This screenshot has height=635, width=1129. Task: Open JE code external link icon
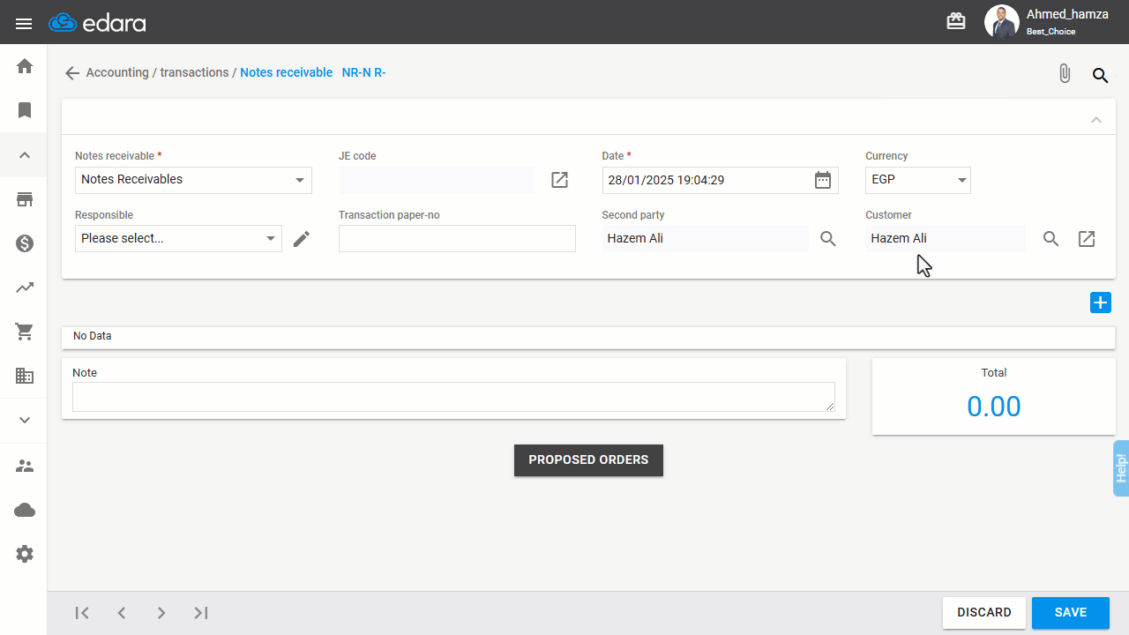click(x=559, y=180)
